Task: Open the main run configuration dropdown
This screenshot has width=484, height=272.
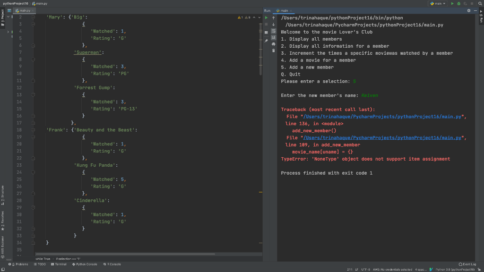Action: click(437, 4)
